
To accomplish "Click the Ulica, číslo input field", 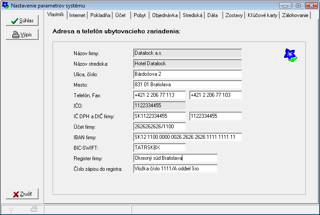I will tap(187, 74).
